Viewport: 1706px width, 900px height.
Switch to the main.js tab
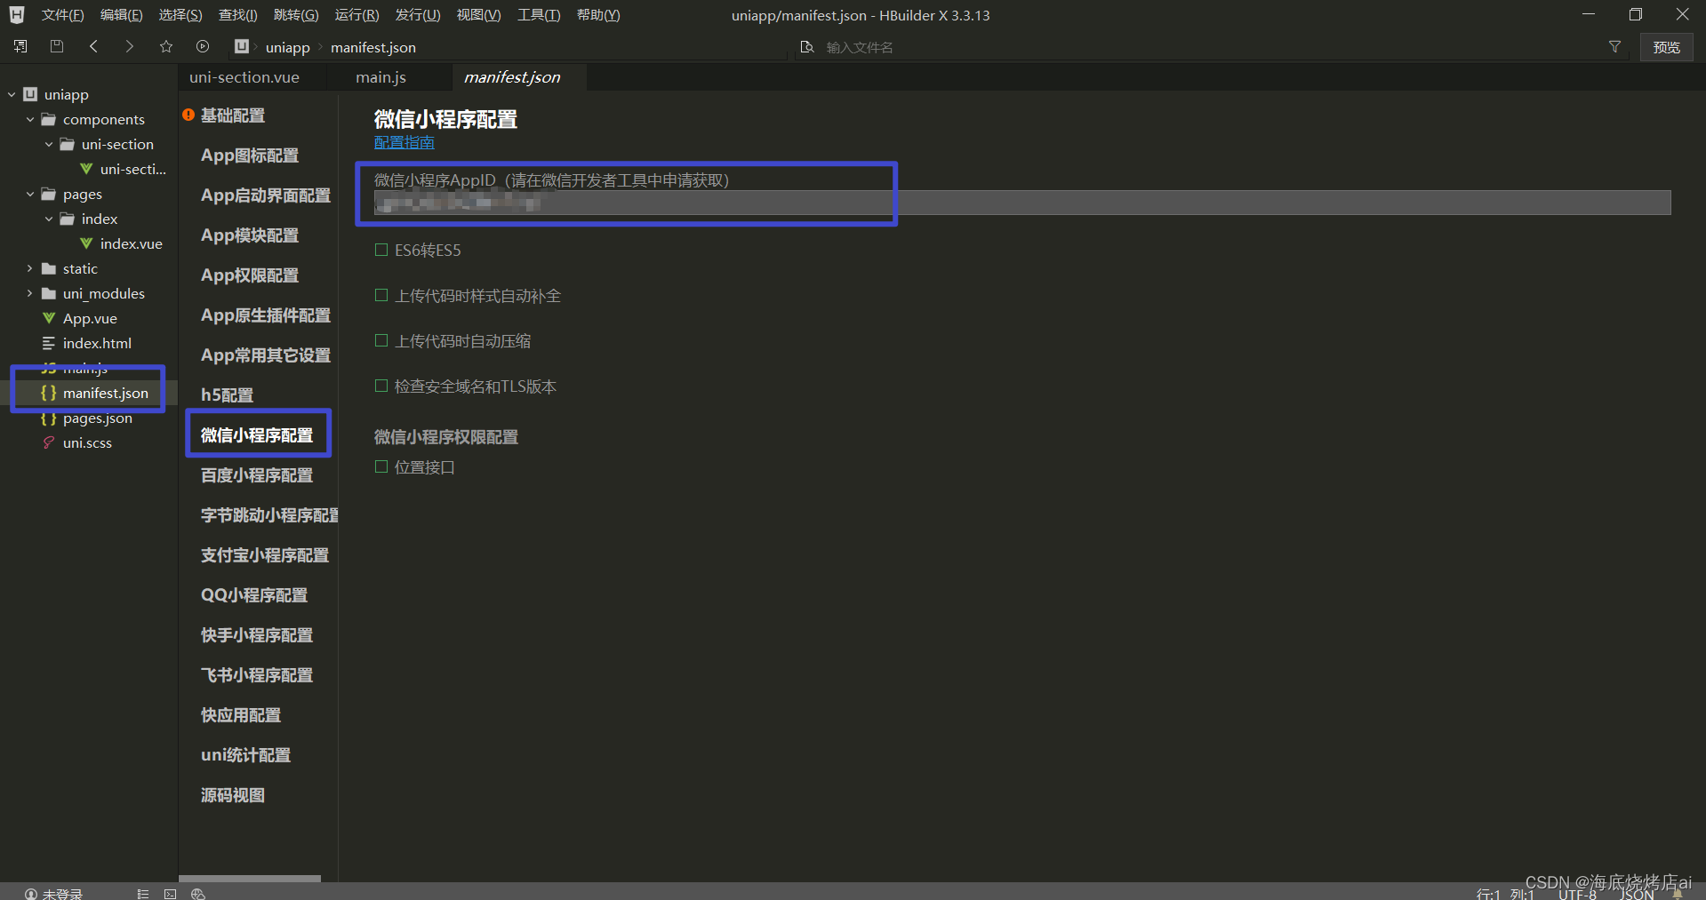(x=380, y=77)
